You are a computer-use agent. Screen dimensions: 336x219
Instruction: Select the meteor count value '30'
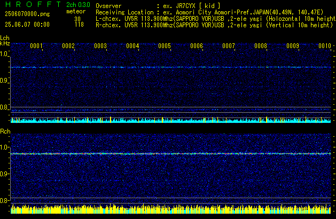77,19
